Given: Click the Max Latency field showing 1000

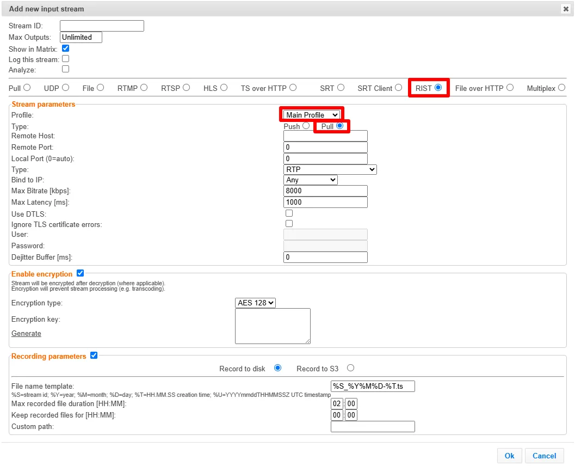Looking at the screenshot, I should coord(326,202).
